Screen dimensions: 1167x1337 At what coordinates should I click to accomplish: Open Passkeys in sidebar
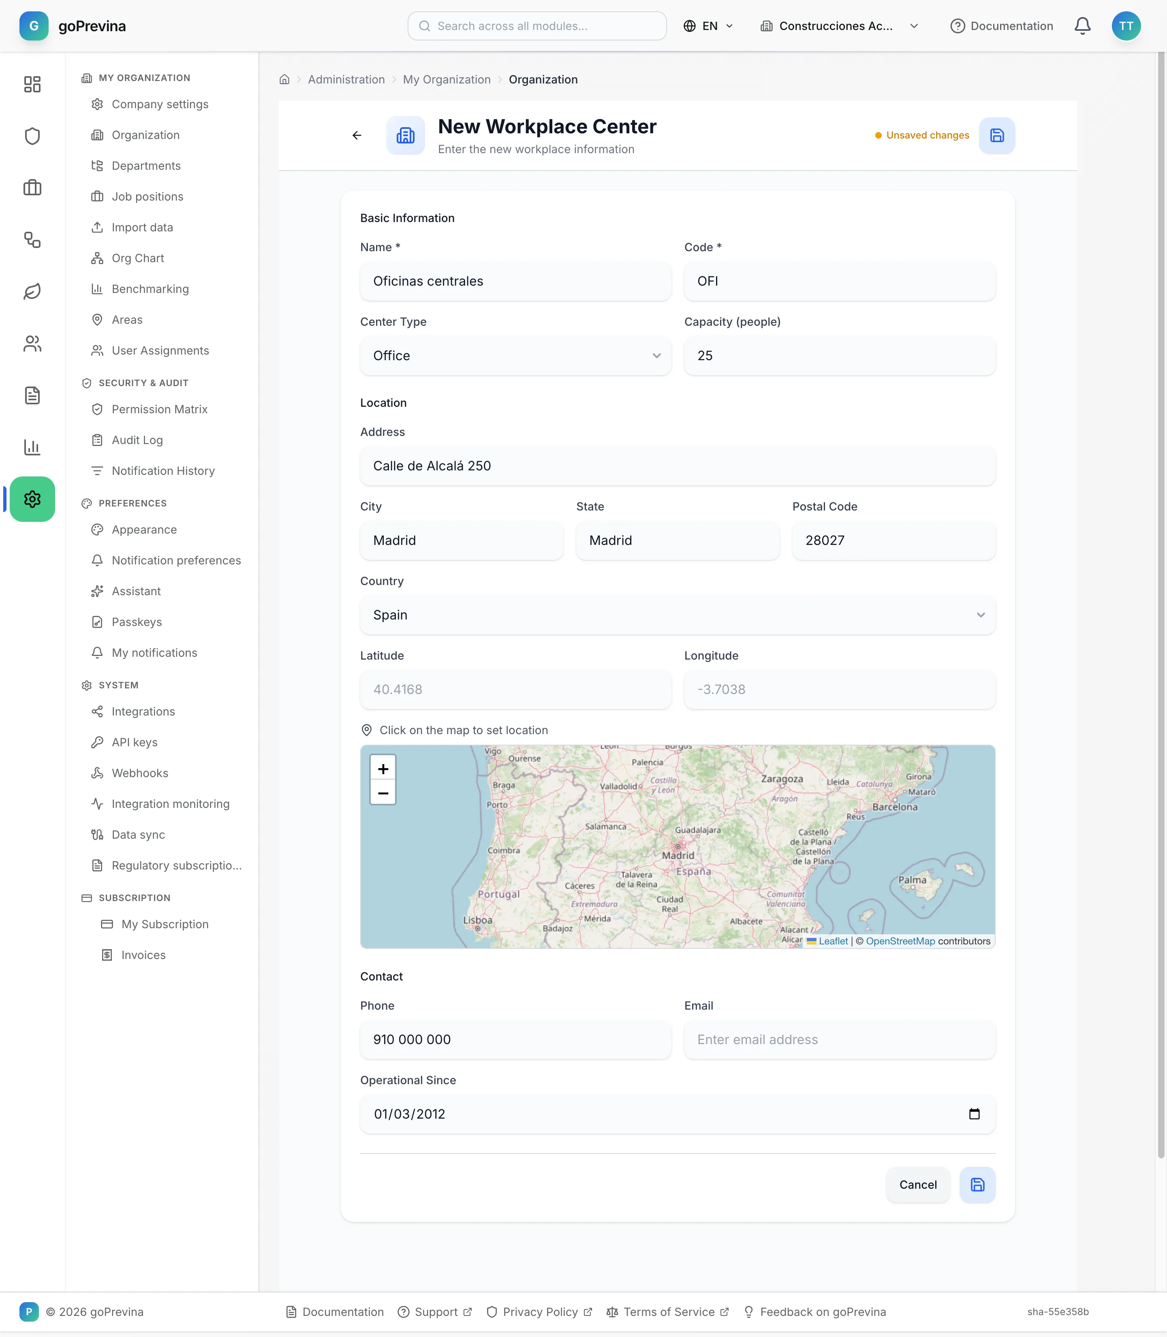pyautogui.click(x=137, y=622)
